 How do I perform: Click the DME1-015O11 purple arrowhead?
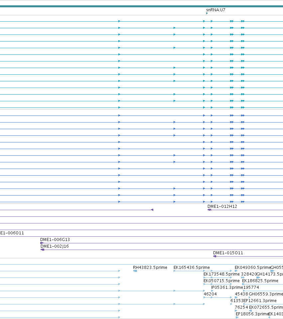(214, 256)
